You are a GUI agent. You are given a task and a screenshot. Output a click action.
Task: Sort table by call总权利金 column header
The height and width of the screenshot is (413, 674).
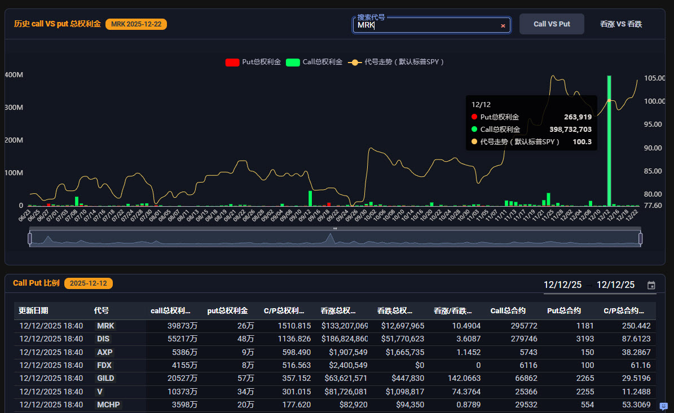(x=170, y=310)
